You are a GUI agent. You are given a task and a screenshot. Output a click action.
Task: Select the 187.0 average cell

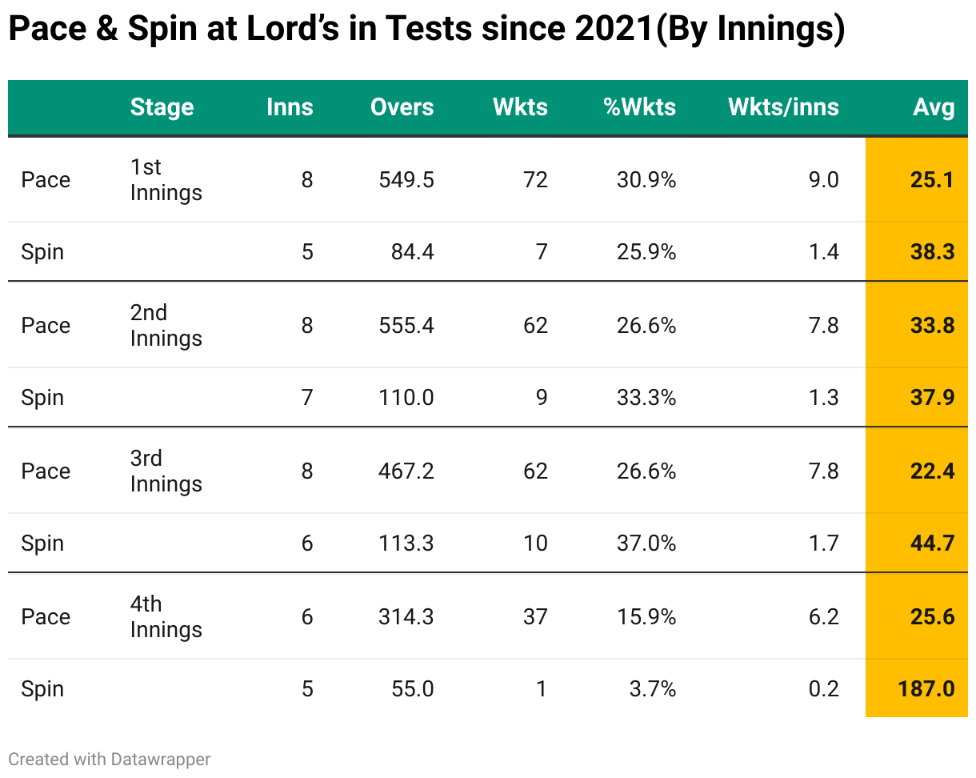tap(926, 688)
